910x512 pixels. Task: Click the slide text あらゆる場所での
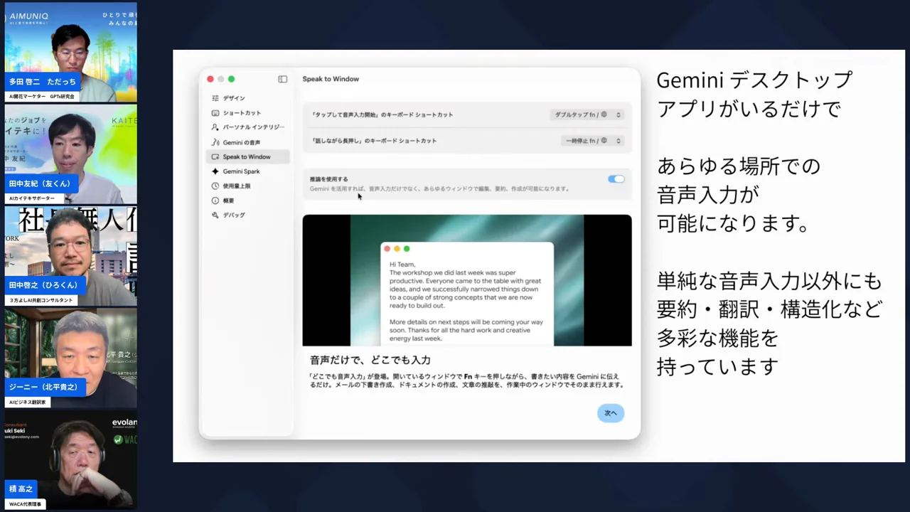739,166
